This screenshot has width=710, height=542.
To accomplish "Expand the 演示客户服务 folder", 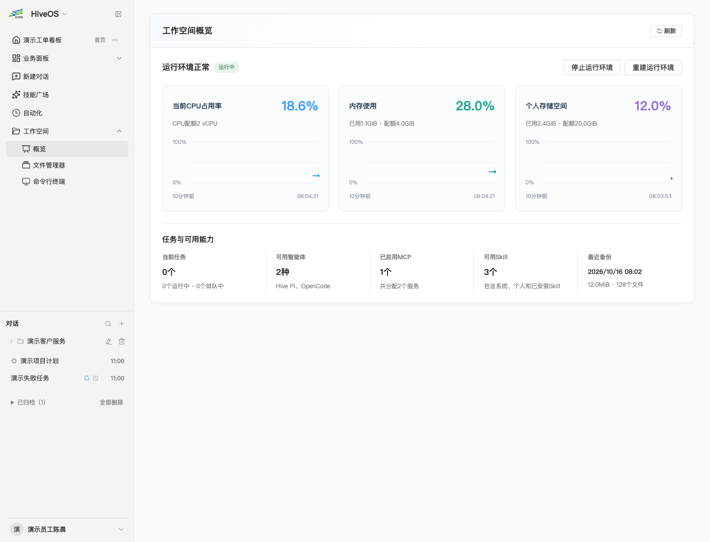I will tap(11, 341).
